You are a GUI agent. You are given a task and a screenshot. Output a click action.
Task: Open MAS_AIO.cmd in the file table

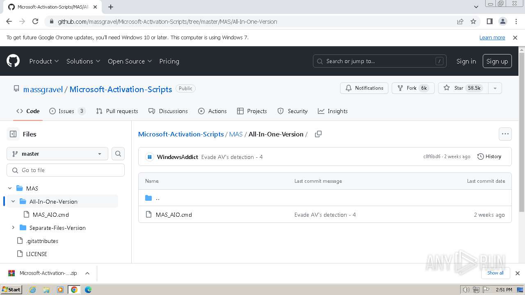173,215
